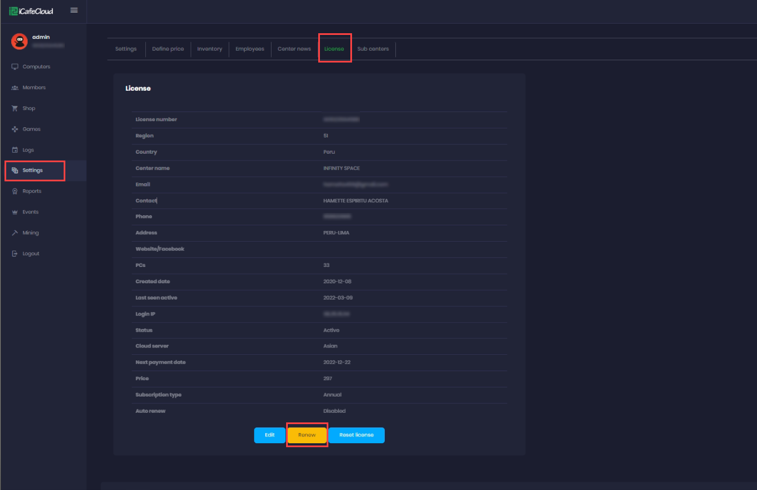Switch to the Inventory tab
This screenshot has width=757, height=490.
[x=210, y=49]
